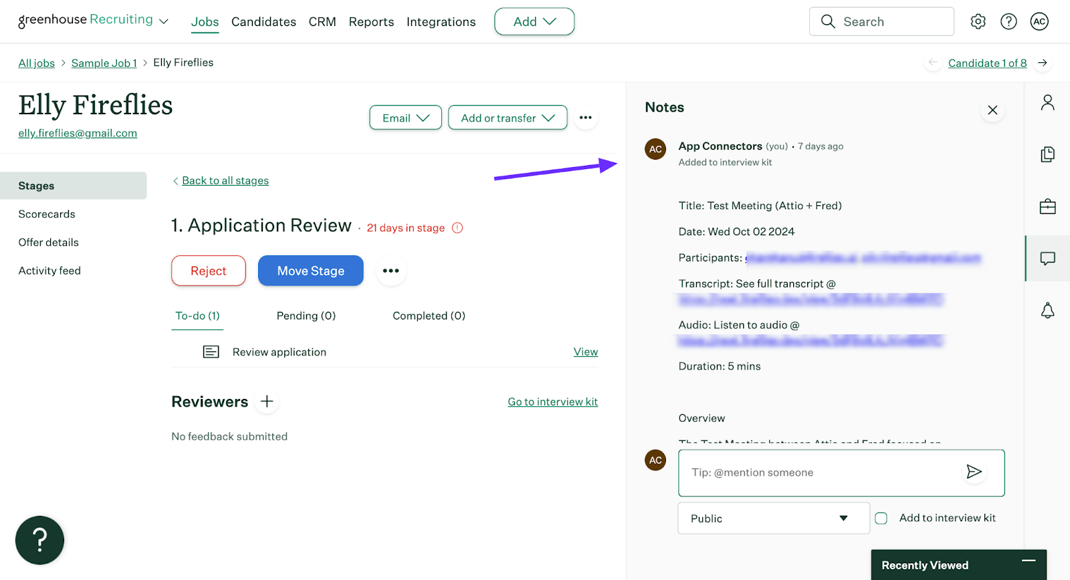Screen dimensions: 1070x580
Task: Click the note input field with @mention tip
Action: click(x=819, y=472)
